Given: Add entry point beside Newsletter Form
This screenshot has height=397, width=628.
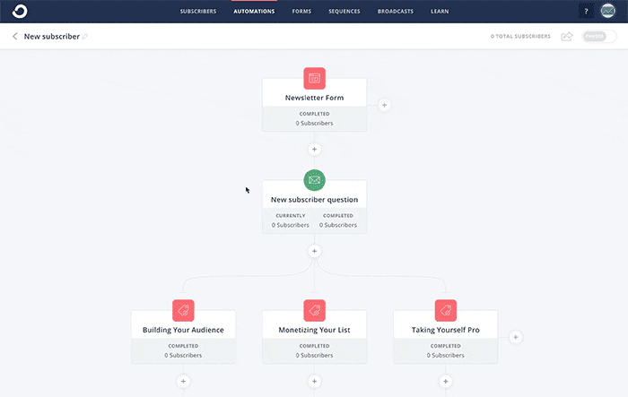Looking at the screenshot, I should tap(384, 105).
